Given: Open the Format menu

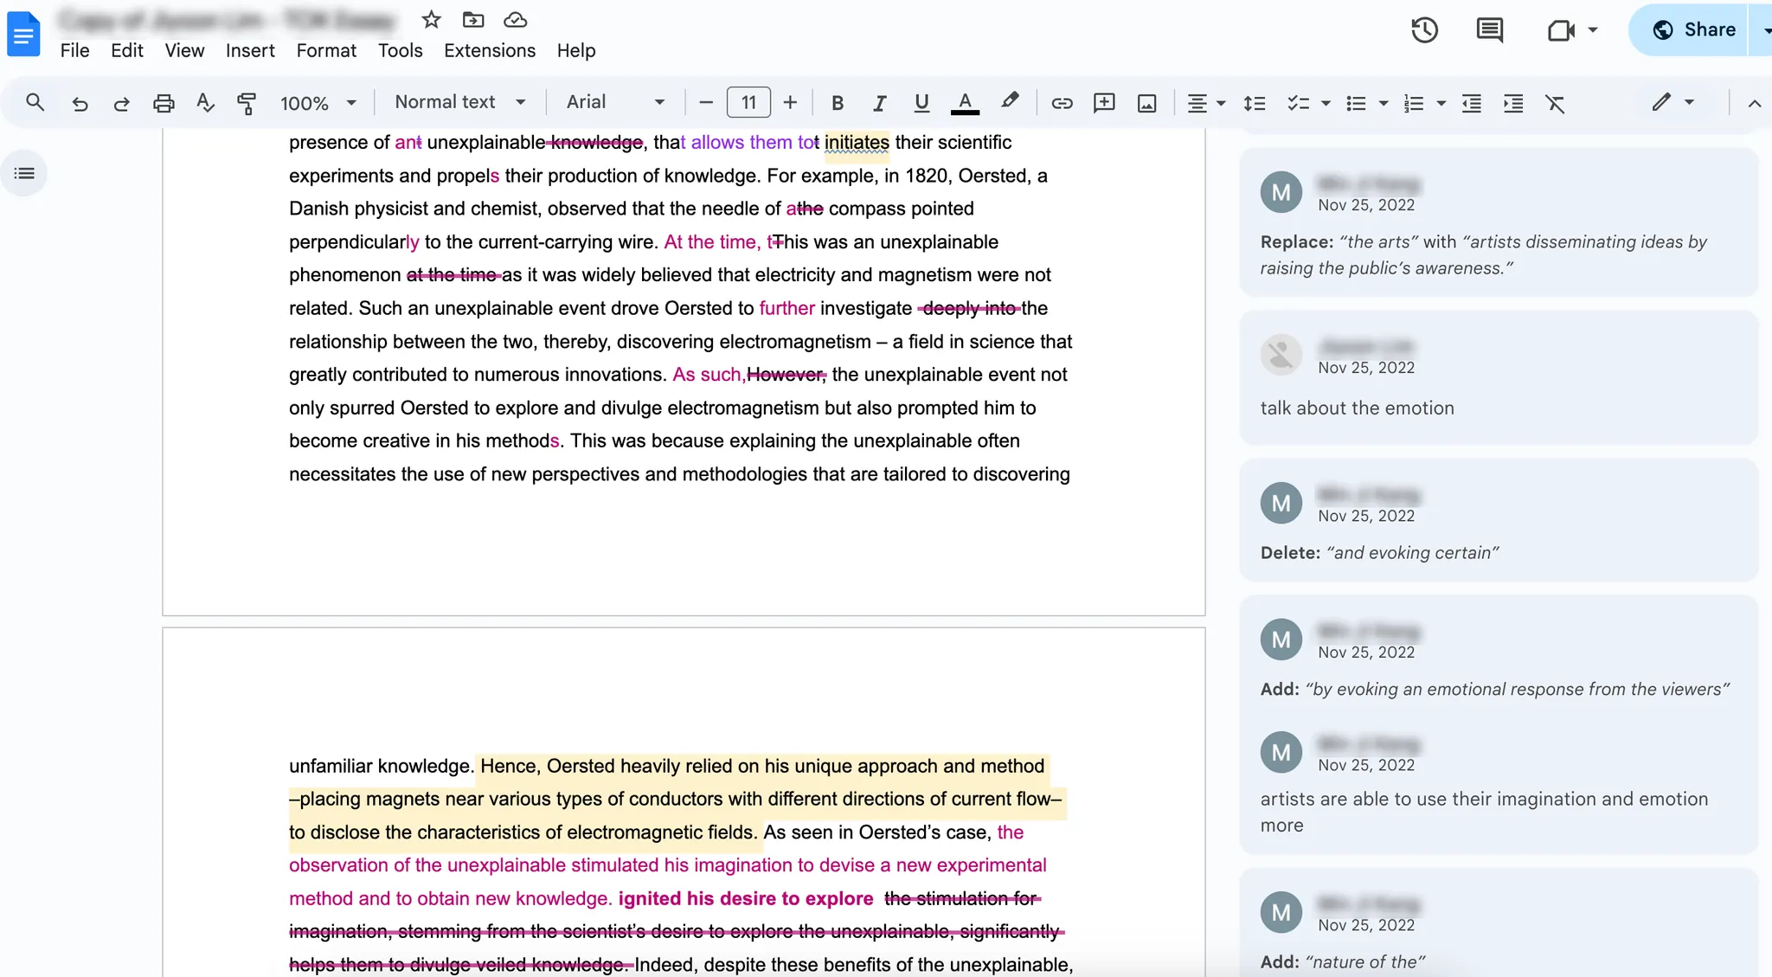Looking at the screenshot, I should point(326,50).
